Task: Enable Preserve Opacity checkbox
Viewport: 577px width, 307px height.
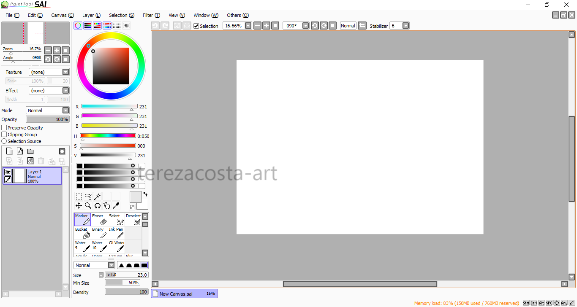Action: [4, 128]
